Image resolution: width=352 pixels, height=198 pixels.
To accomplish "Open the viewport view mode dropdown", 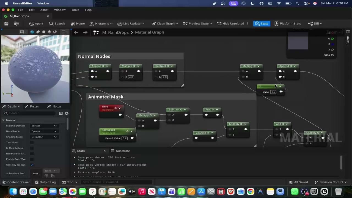I will click(x=23, y=32).
